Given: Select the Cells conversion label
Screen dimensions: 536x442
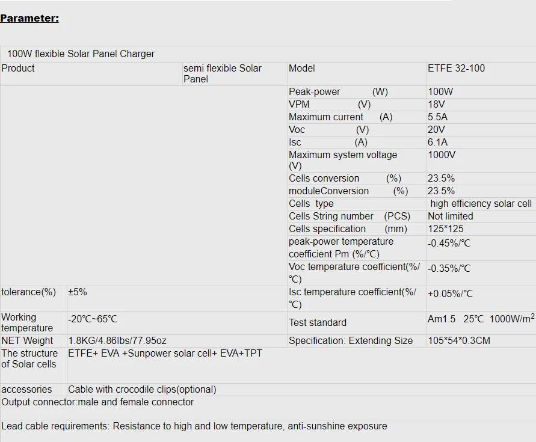Looking at the screenshot, I should 324,179.
